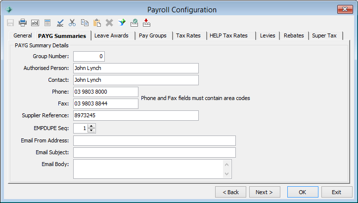Switch to the Tax Rates tab
Screen dimensions: 358x203
point(188,35)
